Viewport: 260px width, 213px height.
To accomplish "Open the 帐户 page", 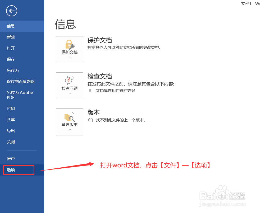I will (22, 159).
